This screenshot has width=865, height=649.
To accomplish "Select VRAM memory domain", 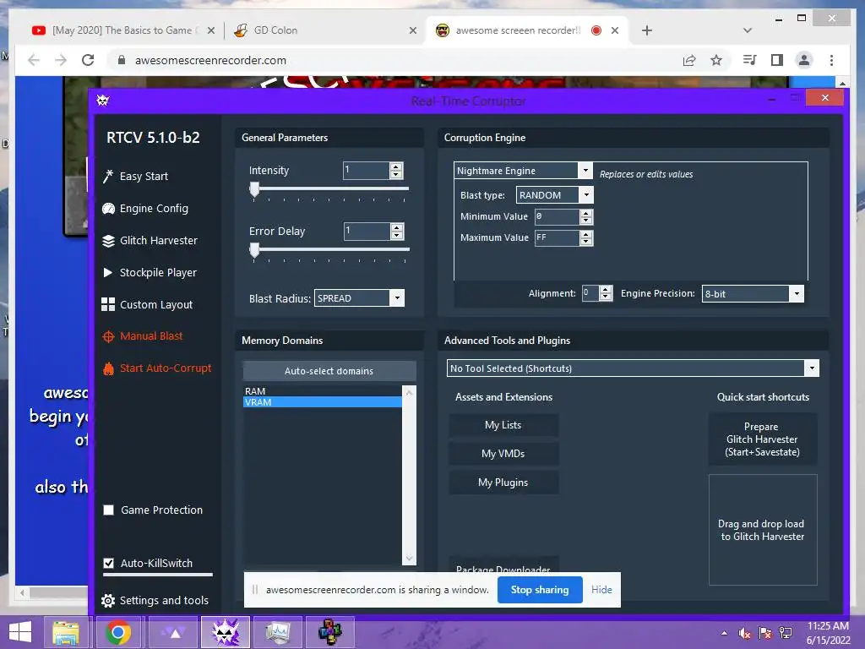I will point(322,402).
